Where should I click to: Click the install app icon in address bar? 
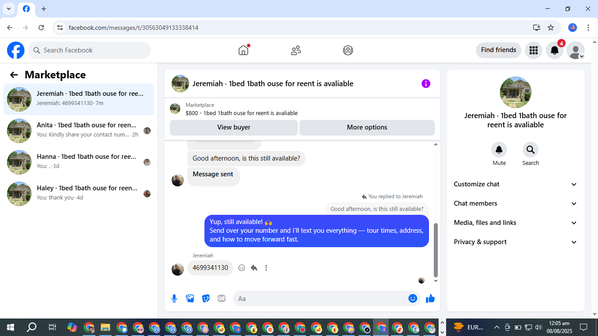(537, 28)
